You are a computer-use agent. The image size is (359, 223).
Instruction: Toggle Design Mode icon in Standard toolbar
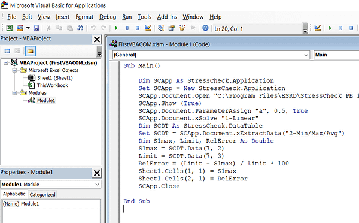(148, 28)
